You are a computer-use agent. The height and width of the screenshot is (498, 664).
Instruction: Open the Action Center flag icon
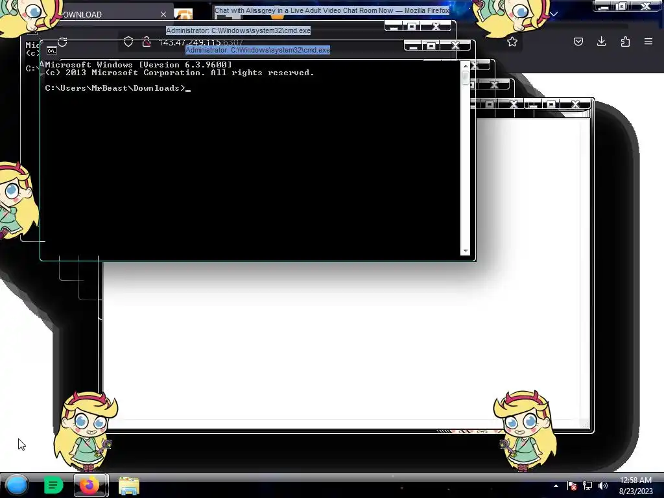click(572, 486)
